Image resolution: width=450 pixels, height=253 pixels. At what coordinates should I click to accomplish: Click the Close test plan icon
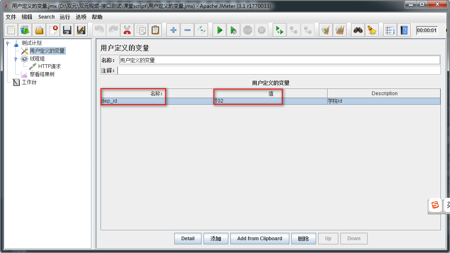pyautogui.click(x=54, y=30)
